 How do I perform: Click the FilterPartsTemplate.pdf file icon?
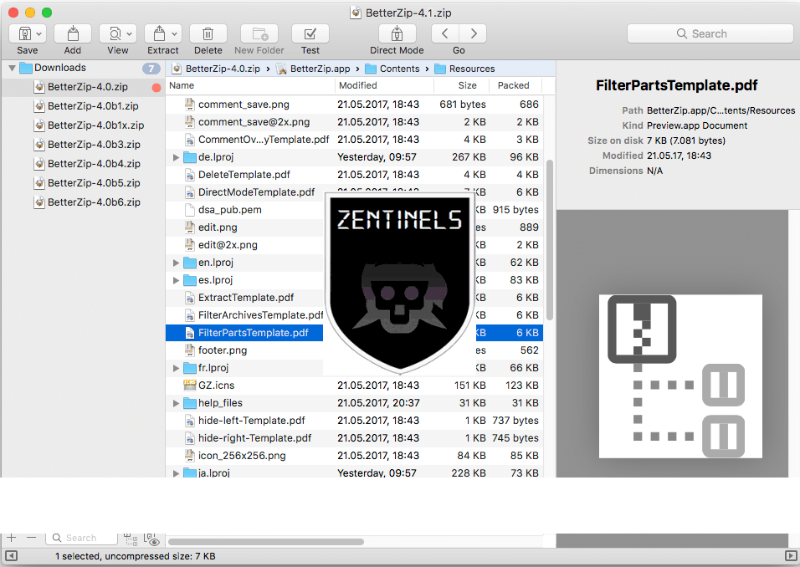[x=190, y=333]
